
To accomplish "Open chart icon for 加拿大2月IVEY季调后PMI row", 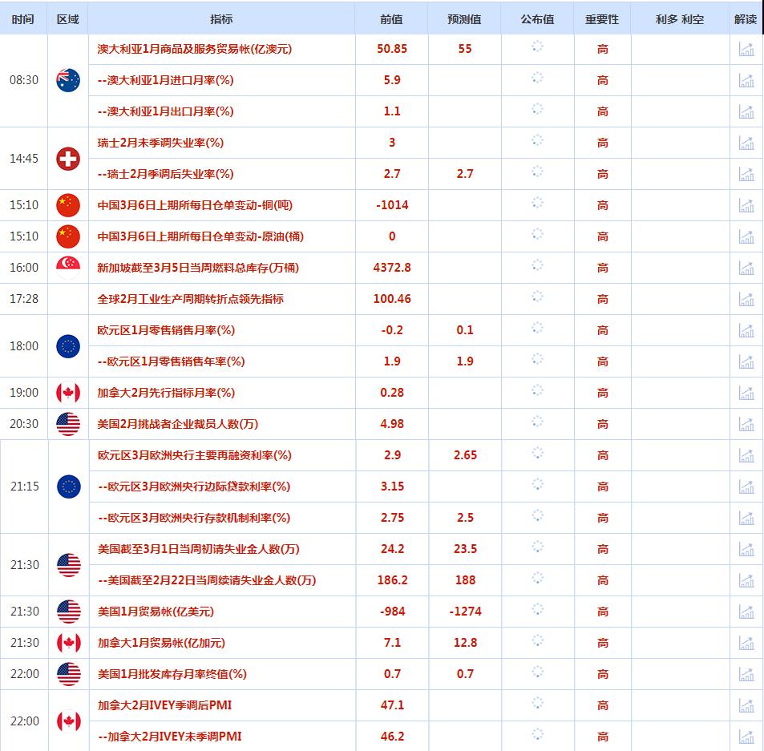I will pyautogui.click(x=746, y=705).
